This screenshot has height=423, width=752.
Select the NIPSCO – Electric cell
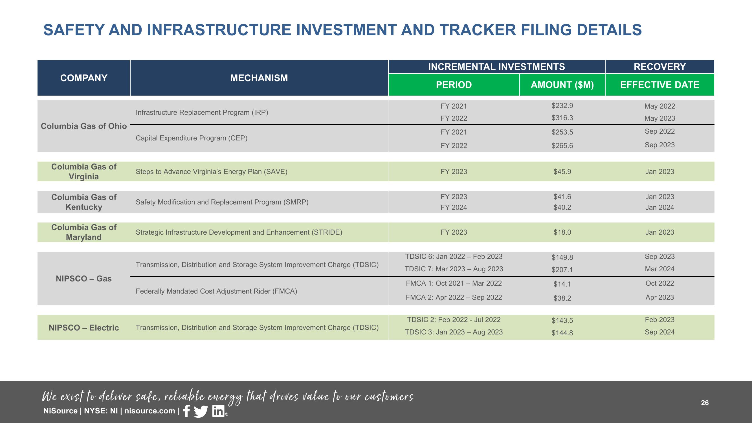click(x=84, y=328)
